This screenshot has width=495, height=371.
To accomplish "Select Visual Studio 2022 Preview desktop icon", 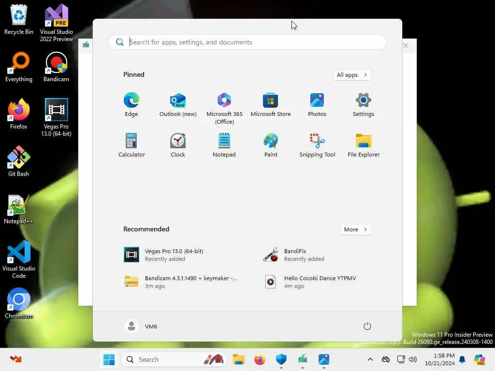I will (x=56, y=23).
